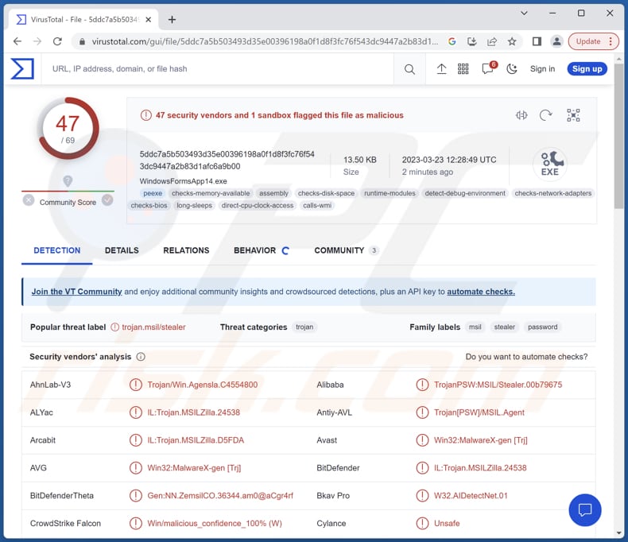Viewport: 628px width, 542px height.
Task: Click the community score downvote X
Action: (29, 200)
